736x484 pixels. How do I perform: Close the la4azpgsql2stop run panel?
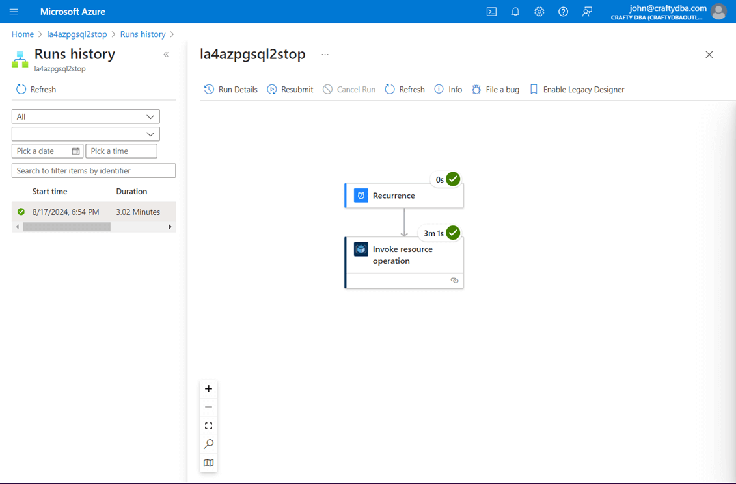[709, 55]
